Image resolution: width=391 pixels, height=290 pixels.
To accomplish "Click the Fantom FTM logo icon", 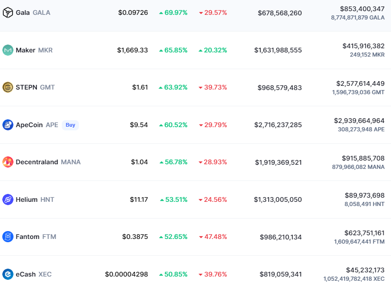I will click(x=8, y=237).
